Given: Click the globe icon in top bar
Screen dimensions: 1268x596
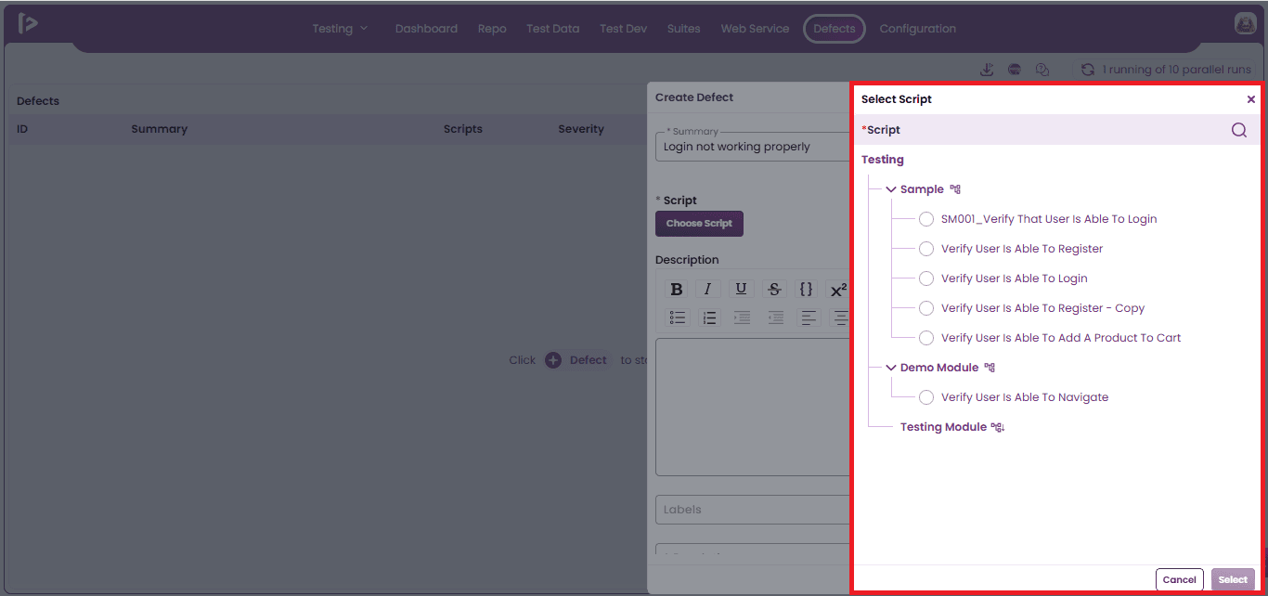Looking at the screenshot, I should 1015,70.
